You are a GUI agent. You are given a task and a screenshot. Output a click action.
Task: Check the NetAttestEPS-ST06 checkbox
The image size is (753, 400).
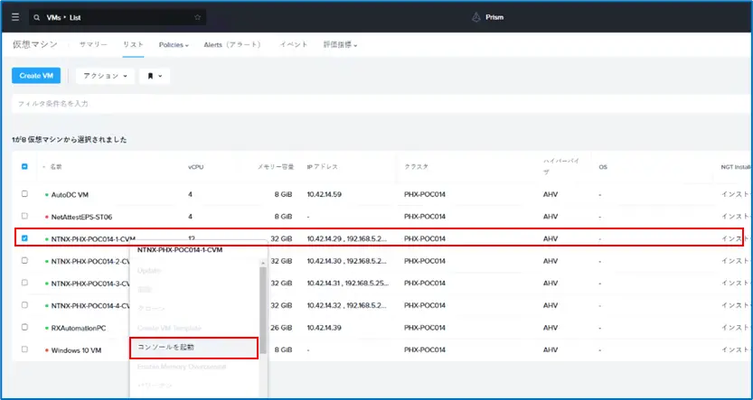coord(24,216)
